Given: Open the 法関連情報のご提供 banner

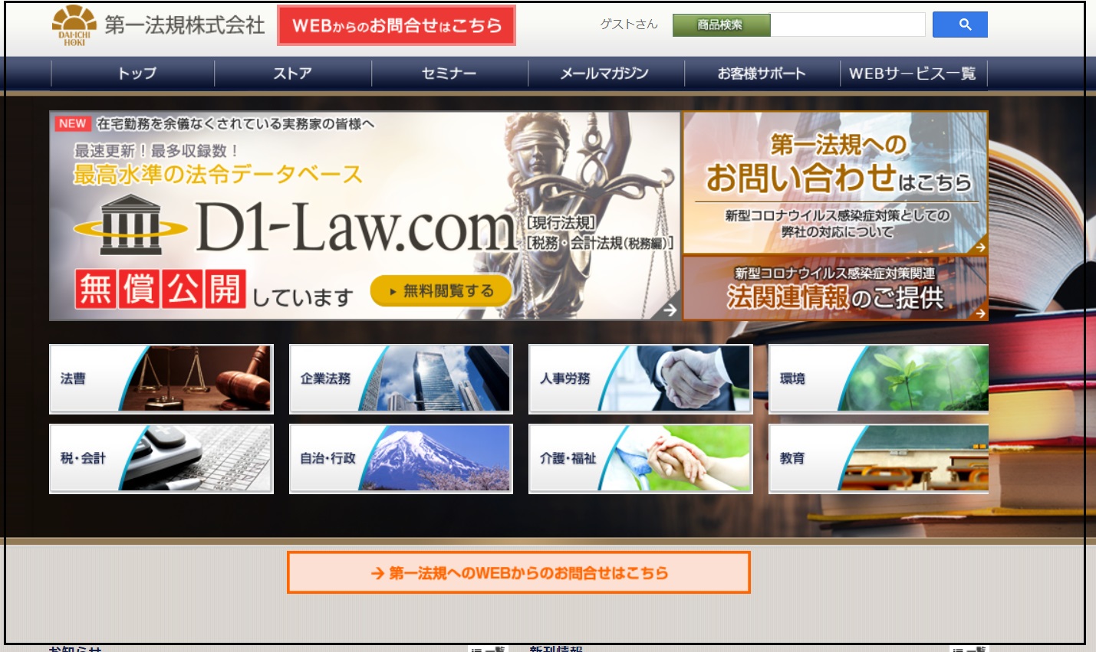Looking at the screenshot, I should tap(835, 288).
